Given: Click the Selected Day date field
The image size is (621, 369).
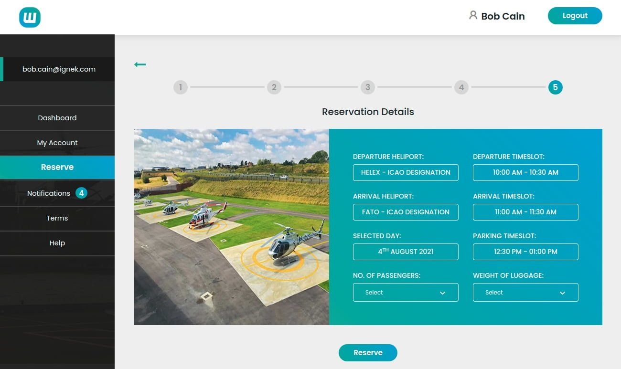Looking at the screenshot, I should [x=406, y=252].
